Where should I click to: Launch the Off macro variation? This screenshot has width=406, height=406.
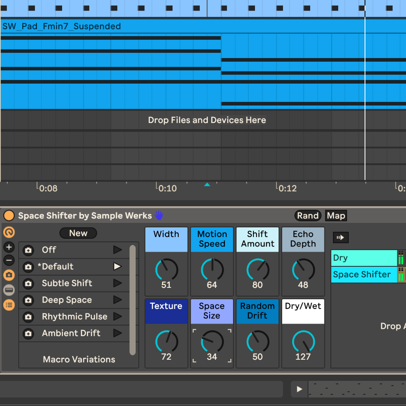coord(117,250)
